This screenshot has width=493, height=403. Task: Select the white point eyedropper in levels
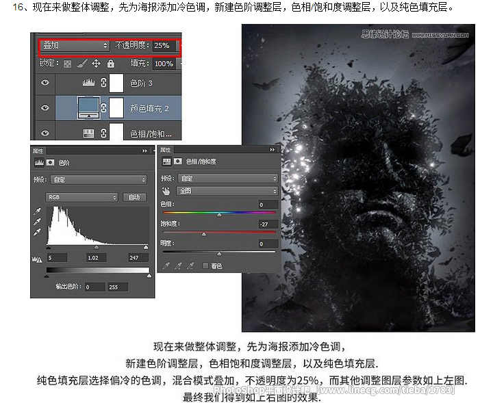(37, 232)
